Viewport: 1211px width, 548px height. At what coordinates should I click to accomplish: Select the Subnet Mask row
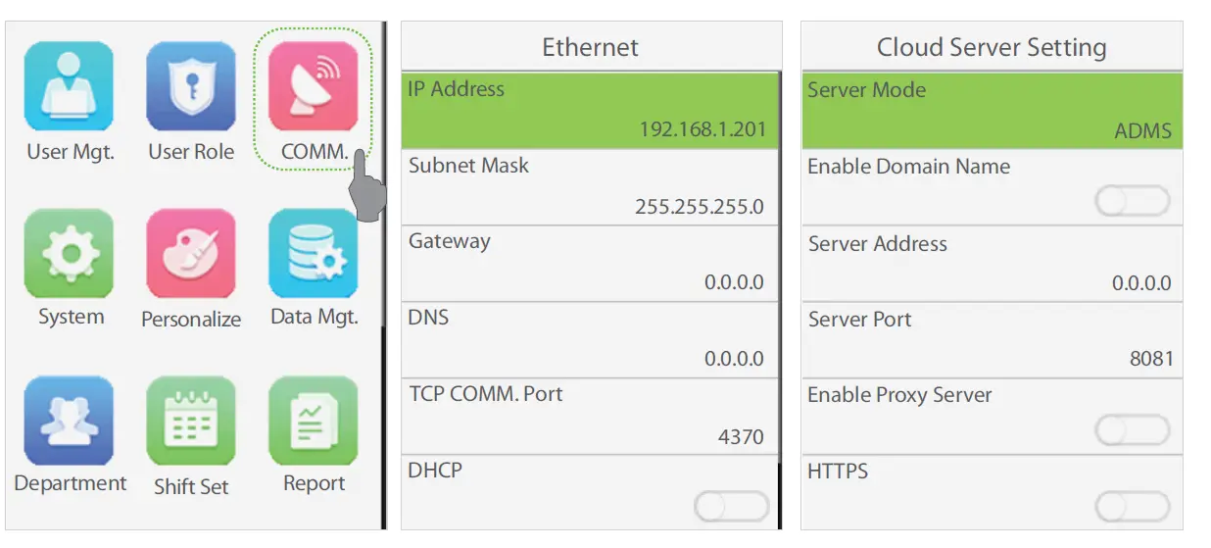click(x=591, y=186)
